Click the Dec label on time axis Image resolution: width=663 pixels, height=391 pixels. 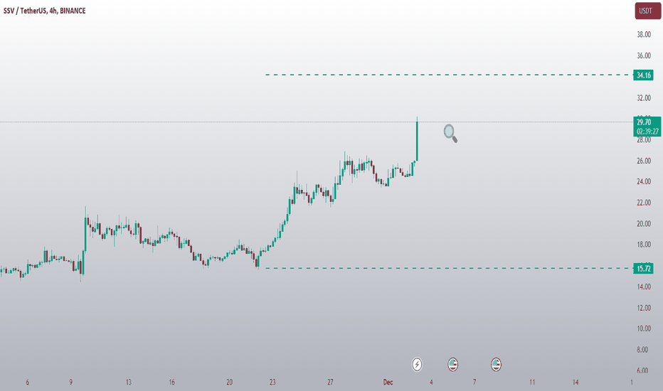coord(388,382)
